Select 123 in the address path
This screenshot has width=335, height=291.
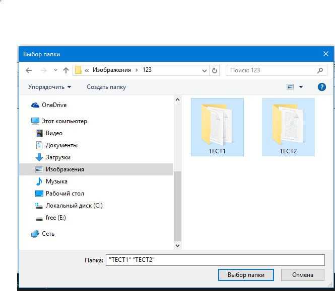click(x=147, y=70)
